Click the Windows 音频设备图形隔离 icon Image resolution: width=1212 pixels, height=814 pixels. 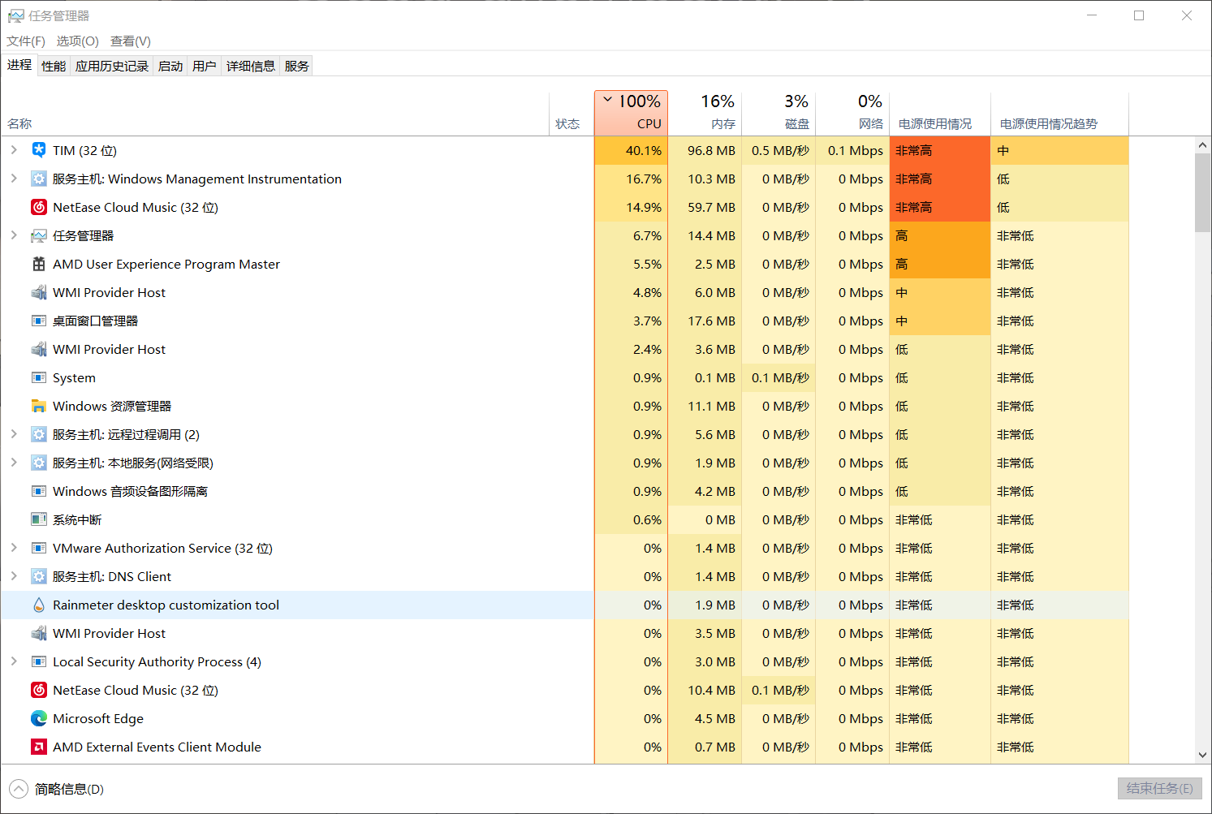pos(38,491)
